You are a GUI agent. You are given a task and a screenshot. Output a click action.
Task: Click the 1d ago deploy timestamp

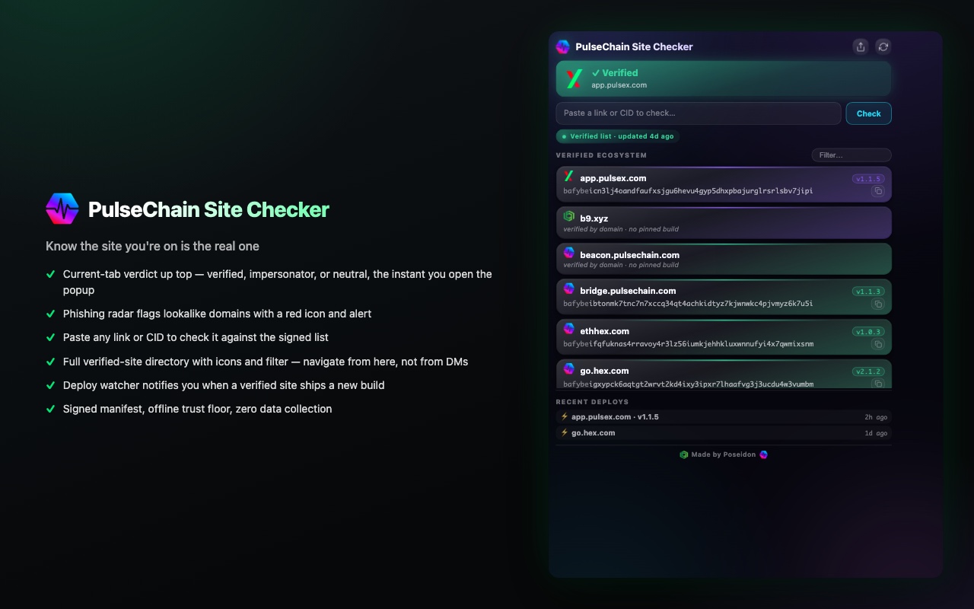coord(876,433)
